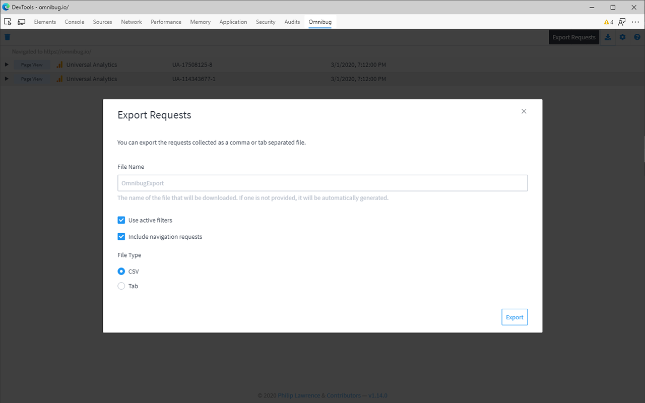This screenshot has width=645, height=403.
Task: Click the Edge icon in title bar
Action: tap(6, 7)
